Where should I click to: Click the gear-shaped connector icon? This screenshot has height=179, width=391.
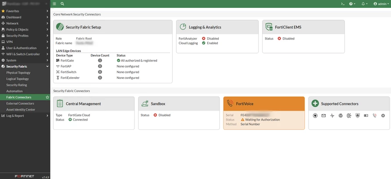tap(383, 115)
